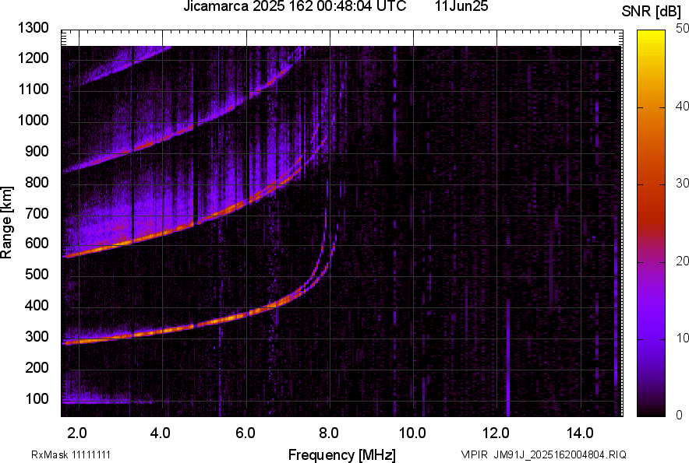The image size is (689, 463).
Task: Click the range tick label 700
Action: (x=37, y=213)
